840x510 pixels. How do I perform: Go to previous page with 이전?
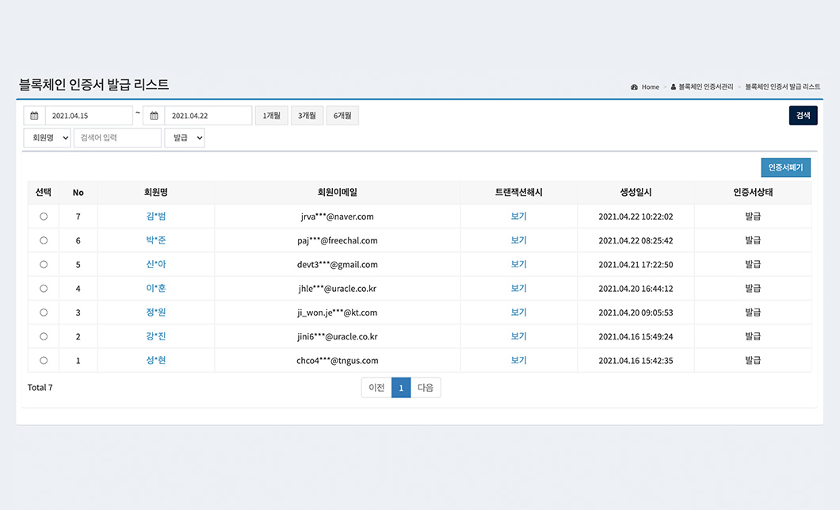click(376, 388)
